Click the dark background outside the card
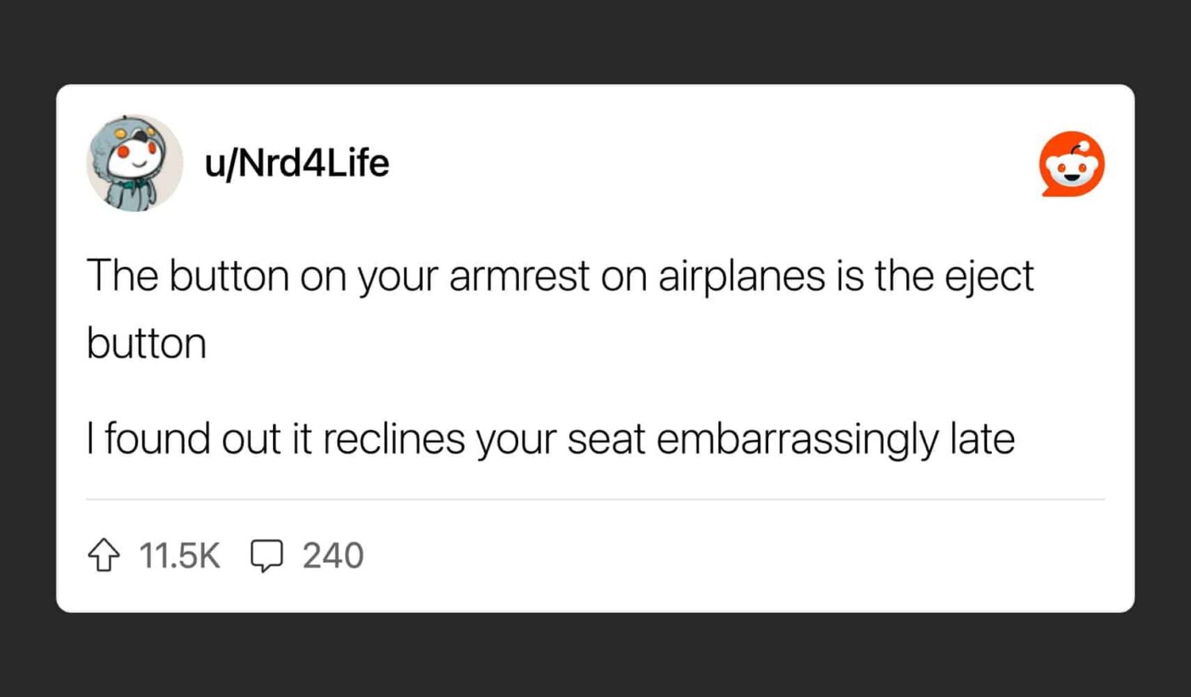This screenshot has width=1191, height=697. click(595, 43)
